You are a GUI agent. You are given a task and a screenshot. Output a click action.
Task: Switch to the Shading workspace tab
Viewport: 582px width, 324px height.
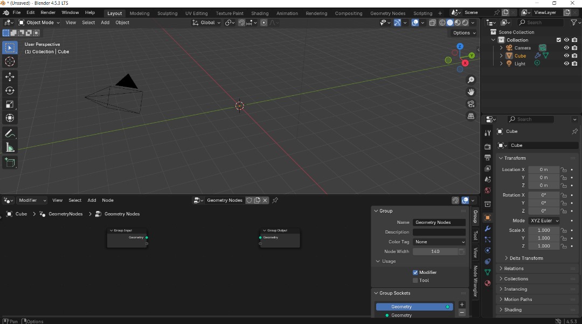[260, 13]
